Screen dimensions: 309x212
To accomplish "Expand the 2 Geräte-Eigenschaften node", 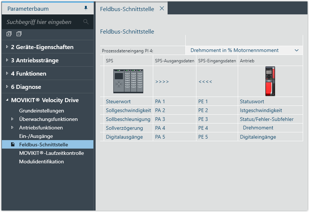I will point(7,47).
